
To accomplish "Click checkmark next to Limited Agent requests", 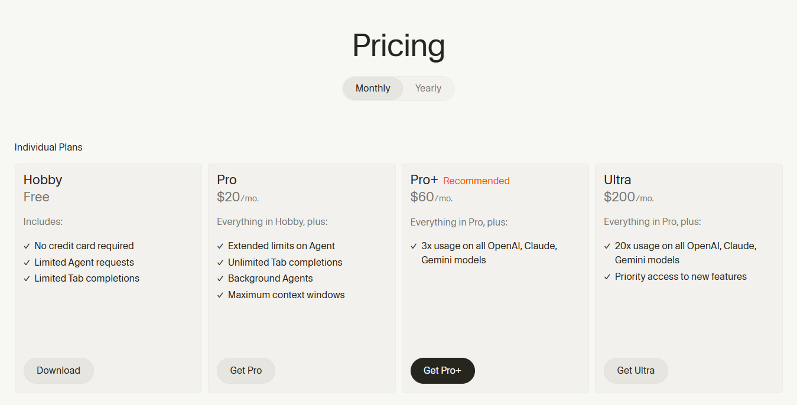I will coord(27,263).
